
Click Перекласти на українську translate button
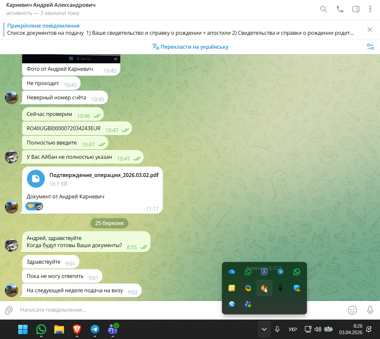(x=190, y=47)
